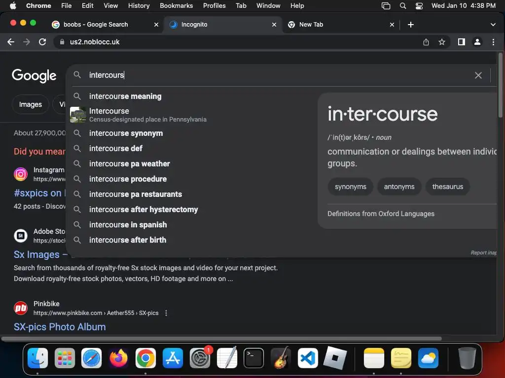Open Chrome three-dot menu
Screen dimensions: 505x378
pos(493,42)
